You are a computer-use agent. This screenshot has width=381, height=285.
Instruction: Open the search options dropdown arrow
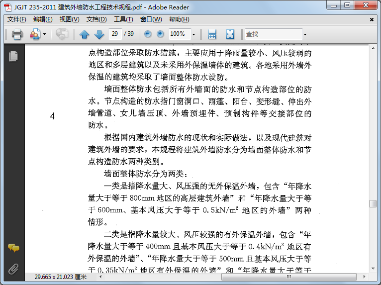coord(305,34)
